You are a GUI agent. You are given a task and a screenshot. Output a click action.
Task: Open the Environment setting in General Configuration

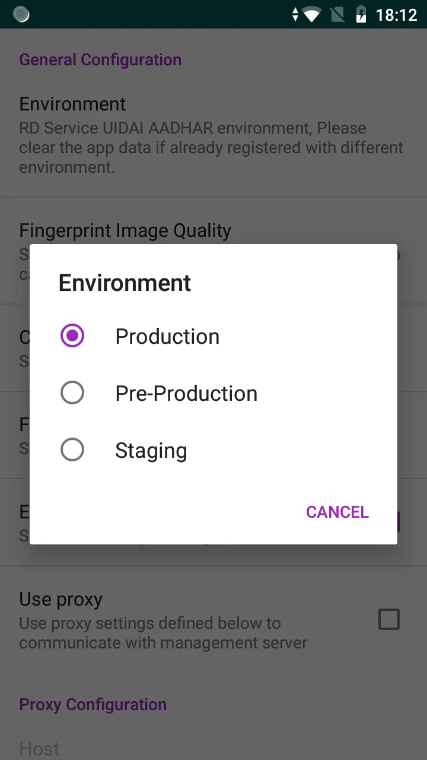coord(72,104)
